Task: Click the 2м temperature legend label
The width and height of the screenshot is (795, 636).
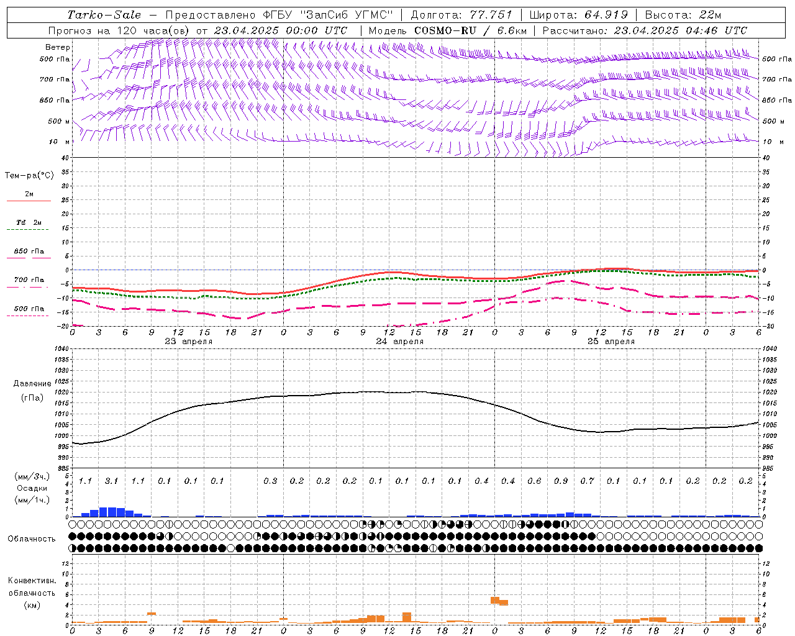Action: click(29, 194)
